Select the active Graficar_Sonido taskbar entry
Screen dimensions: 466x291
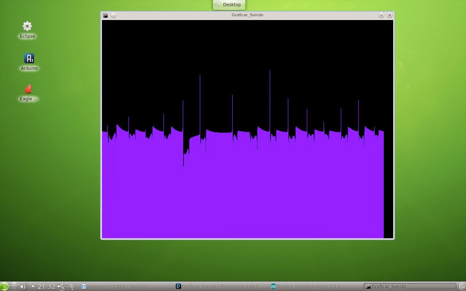410,286
